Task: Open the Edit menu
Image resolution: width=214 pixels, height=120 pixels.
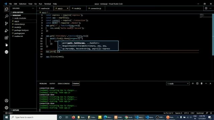Action: tap(15, 4)
